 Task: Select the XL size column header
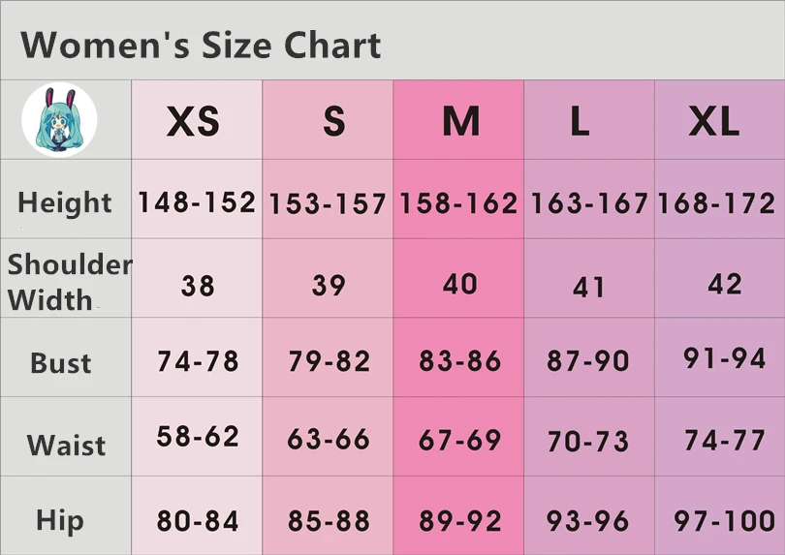[x=714, y=121]
